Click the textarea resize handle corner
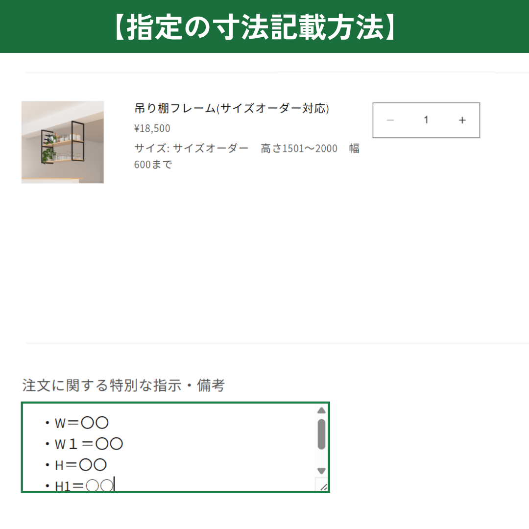Image resolution: width=529 pixels, height=529 pixels. 323,486
